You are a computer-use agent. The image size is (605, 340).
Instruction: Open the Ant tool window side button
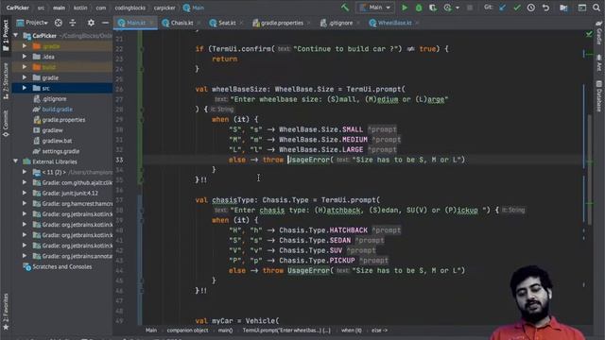click(x=599, y=63)
